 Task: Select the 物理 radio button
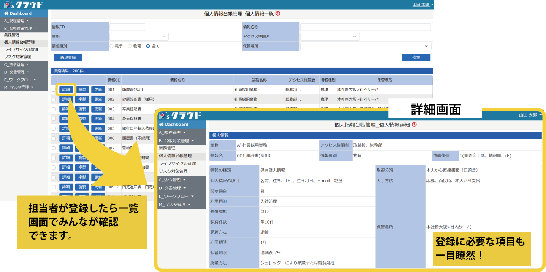(x=130, y=46)
